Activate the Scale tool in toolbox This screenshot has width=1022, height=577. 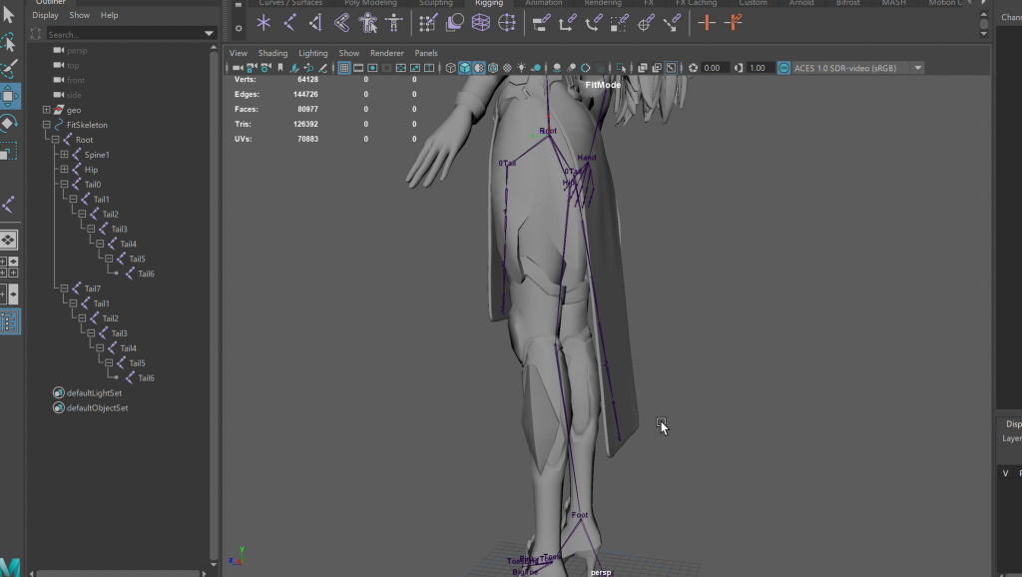(x=8, y=152)
